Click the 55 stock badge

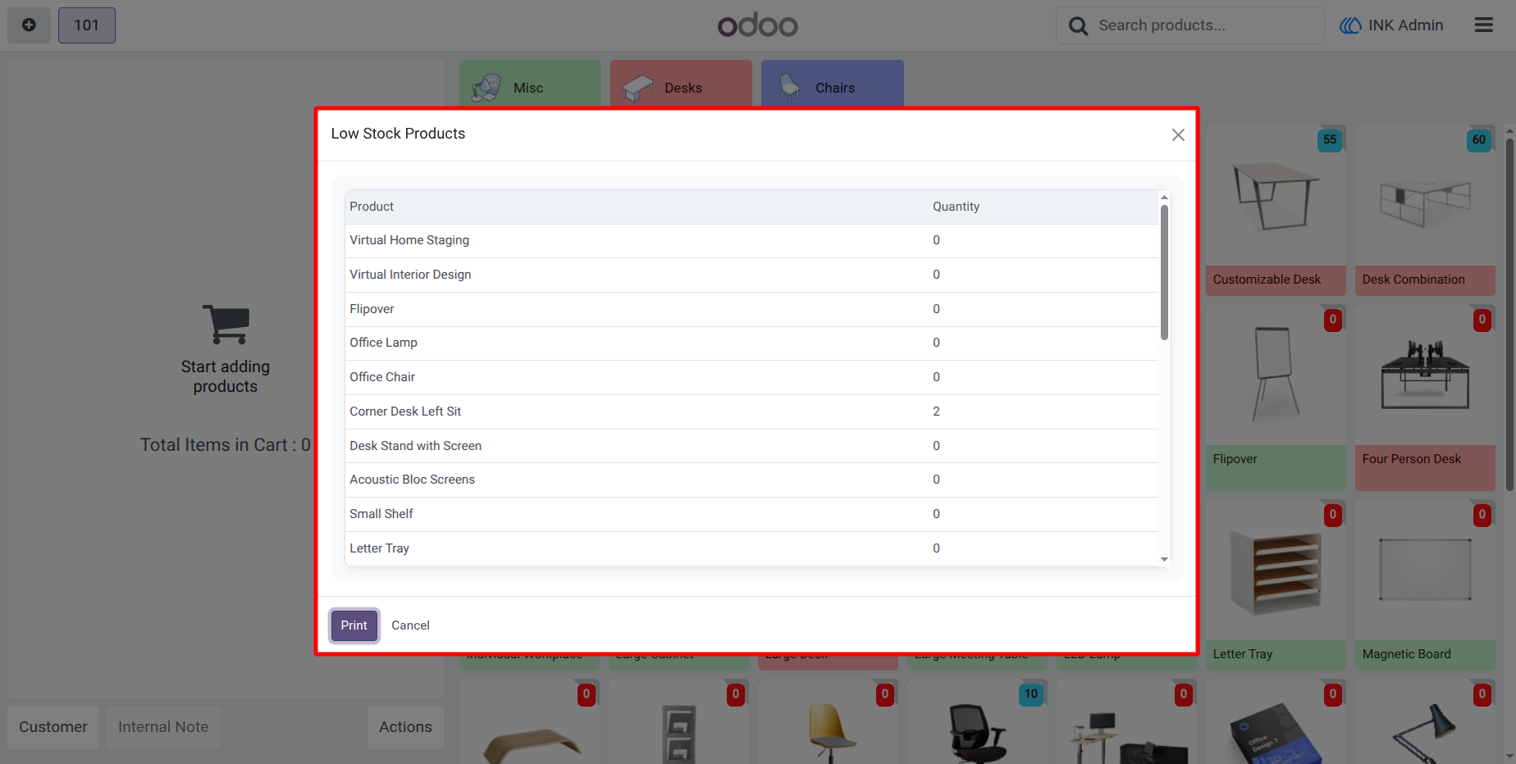1330,140
